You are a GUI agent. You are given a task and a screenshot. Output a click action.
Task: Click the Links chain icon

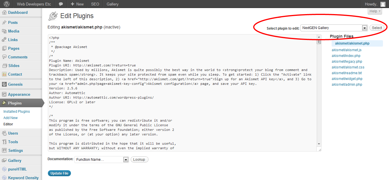[x=4, y=40]
